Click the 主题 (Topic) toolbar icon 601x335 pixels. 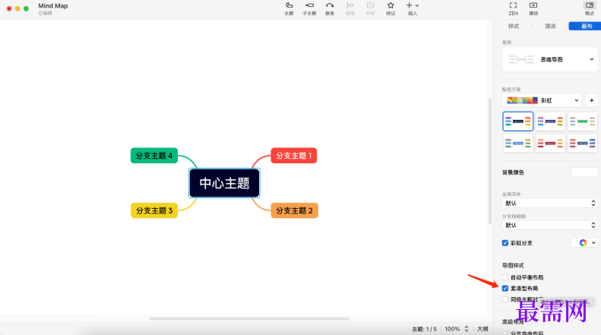[x=289, y=8]
